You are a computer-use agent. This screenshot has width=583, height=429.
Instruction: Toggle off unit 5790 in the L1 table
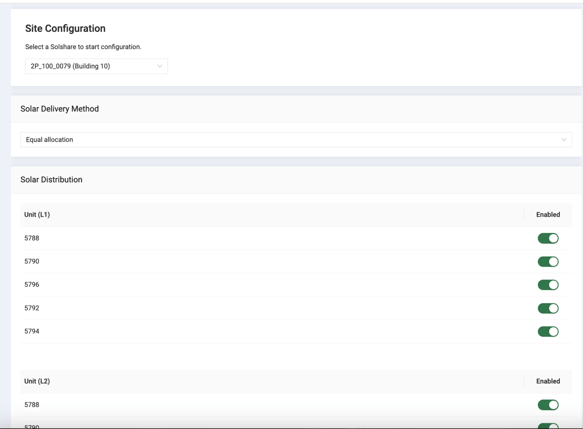[548, 261]
